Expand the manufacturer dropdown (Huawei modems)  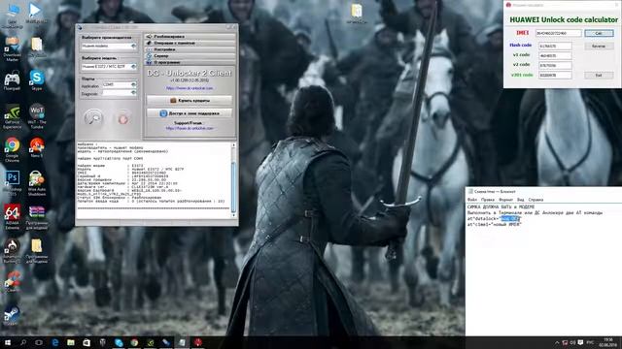(134, 46)
